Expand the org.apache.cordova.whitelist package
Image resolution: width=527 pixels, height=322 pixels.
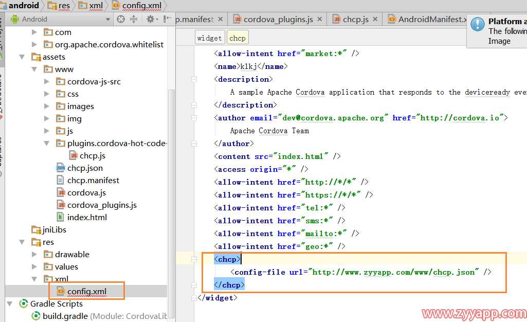point(34,44)
